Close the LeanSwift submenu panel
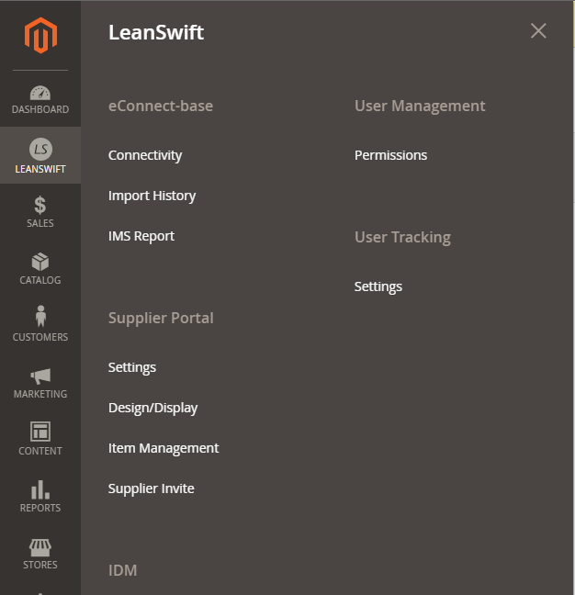 pyautogui.click(x=538, y=30)
